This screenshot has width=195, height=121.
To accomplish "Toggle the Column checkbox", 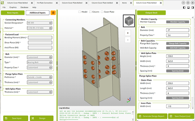I will click(90, 12).
